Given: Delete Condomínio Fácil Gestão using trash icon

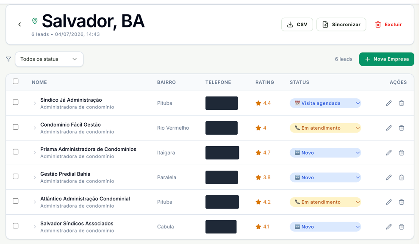Looking at the screenshot, I should click(x=401, y=128).
